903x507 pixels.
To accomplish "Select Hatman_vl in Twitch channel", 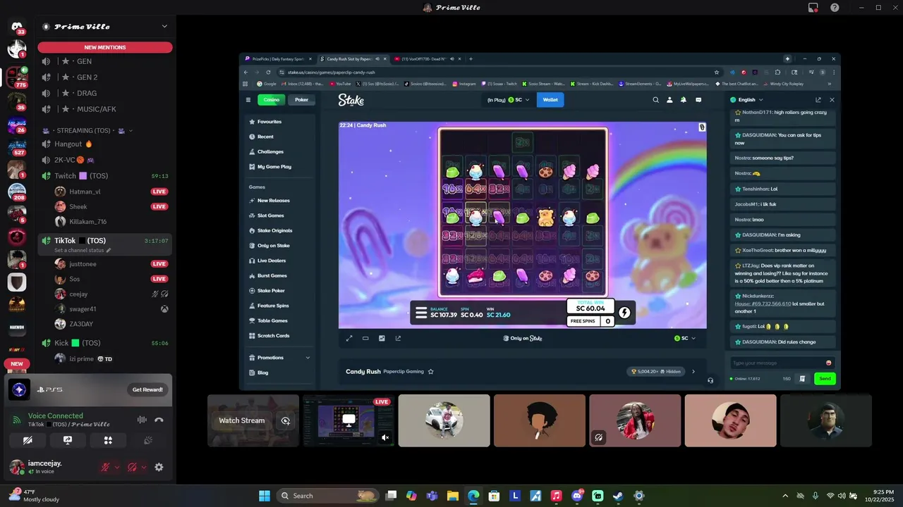I will (111, 192).
